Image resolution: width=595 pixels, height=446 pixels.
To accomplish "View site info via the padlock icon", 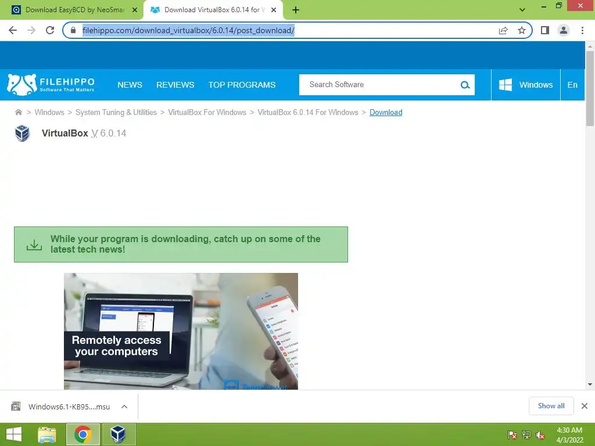I will 73,30.
